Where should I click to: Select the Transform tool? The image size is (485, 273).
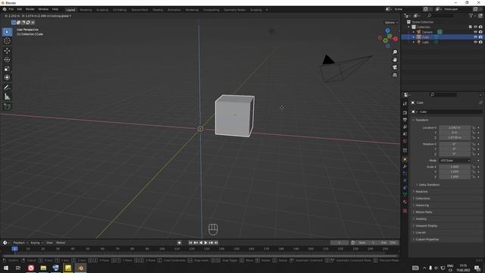tap(7, 77)
